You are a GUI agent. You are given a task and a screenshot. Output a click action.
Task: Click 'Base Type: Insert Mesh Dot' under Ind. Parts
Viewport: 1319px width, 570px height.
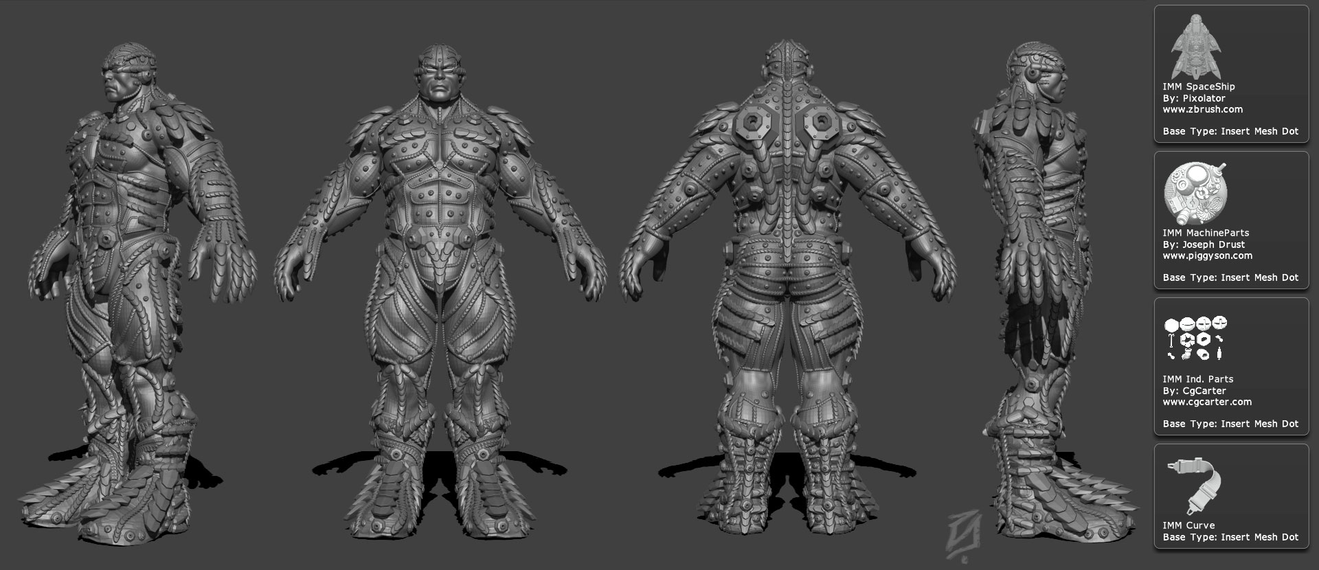pos(1230,424)
